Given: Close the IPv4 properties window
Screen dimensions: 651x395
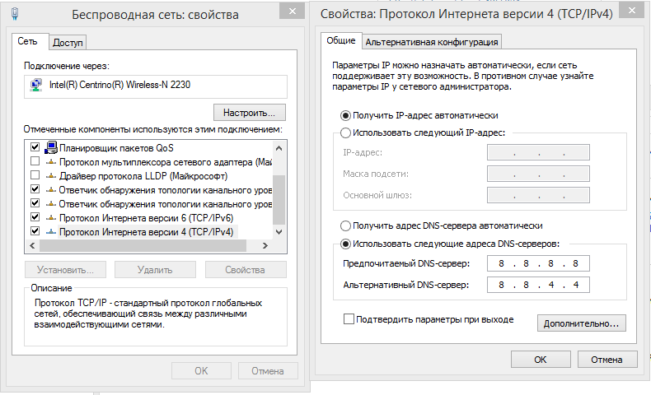Looking at the screenshot, I should click(x=630, y=11).
